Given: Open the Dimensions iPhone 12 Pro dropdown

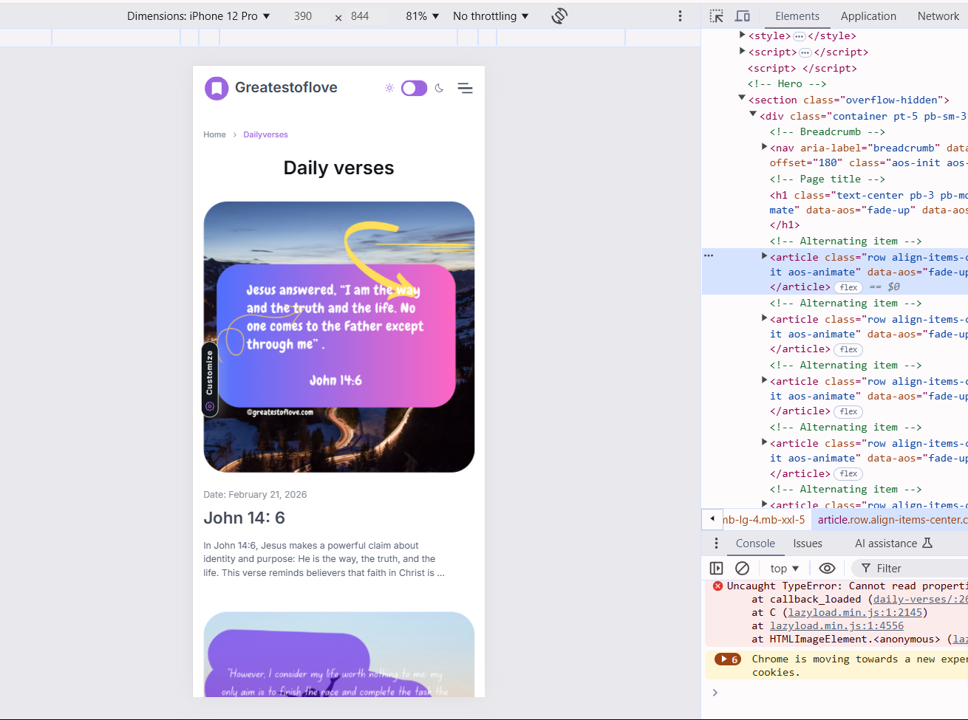Looking at the screenshot, I should click(x=198, y=16).
